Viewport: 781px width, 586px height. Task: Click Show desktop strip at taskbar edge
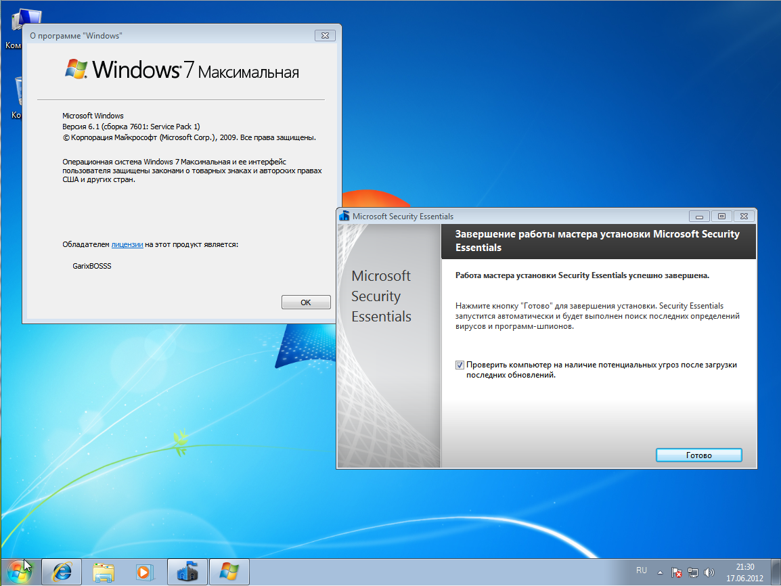(x=776, y=572)
